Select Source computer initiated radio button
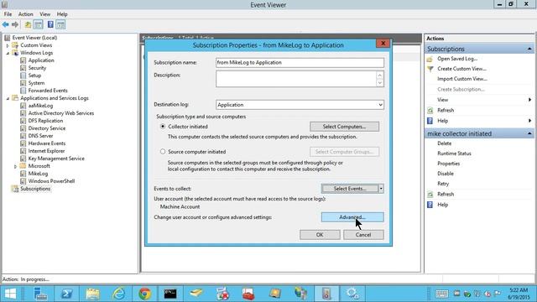The height and width of the screenshot is (302, 537). tap(163, 151)
